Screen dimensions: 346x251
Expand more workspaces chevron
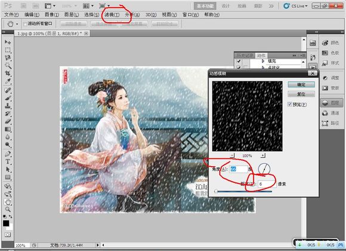coord(271,6)
